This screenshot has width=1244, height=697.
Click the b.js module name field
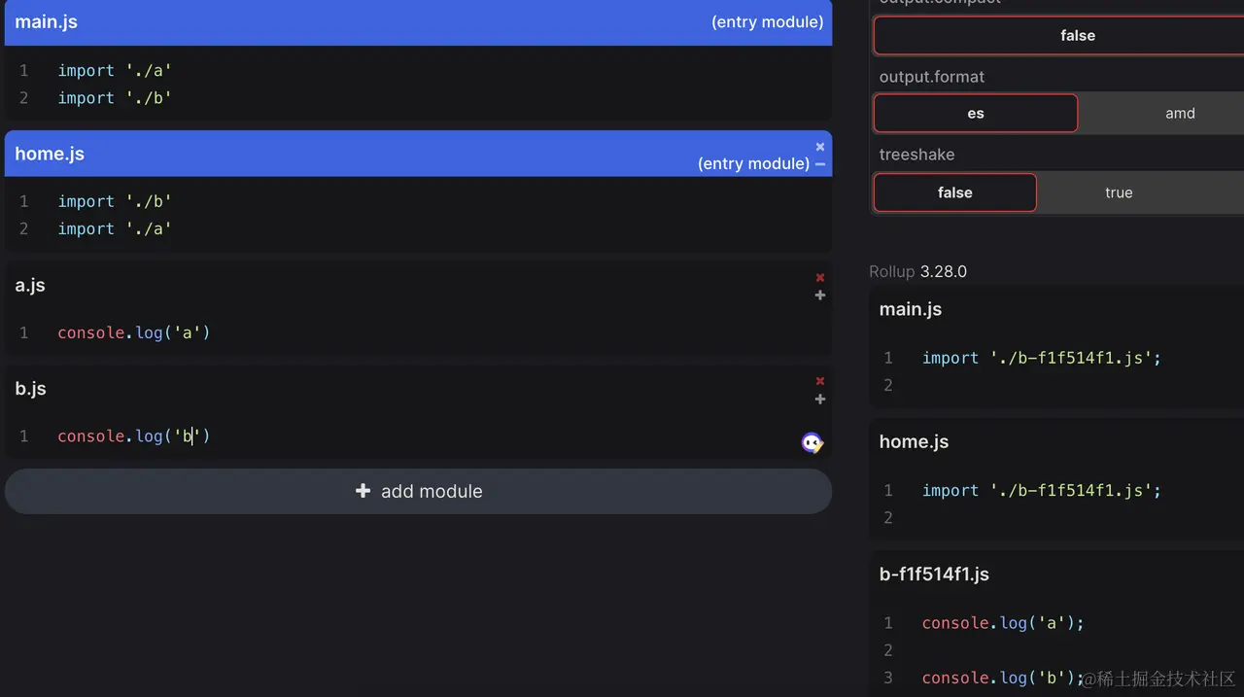pos(31,388)
